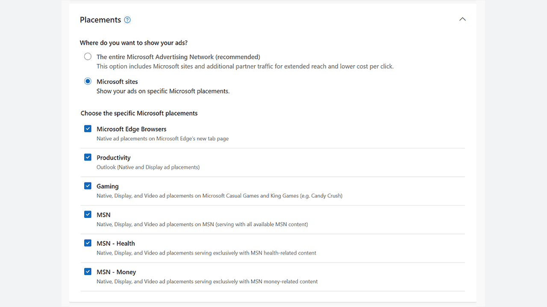
Task: Click 'The entire Microsoft Advertising Network (recommended)' label
Action: tap(178, 57)
